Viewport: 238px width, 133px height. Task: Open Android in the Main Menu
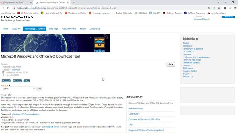187,65
